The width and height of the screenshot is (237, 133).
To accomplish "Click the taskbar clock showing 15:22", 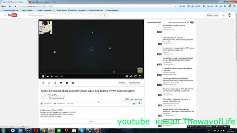I will (x=230, y=130).
